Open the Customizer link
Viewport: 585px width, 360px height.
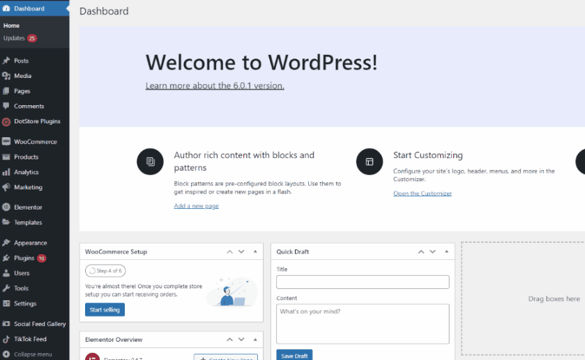423,193
